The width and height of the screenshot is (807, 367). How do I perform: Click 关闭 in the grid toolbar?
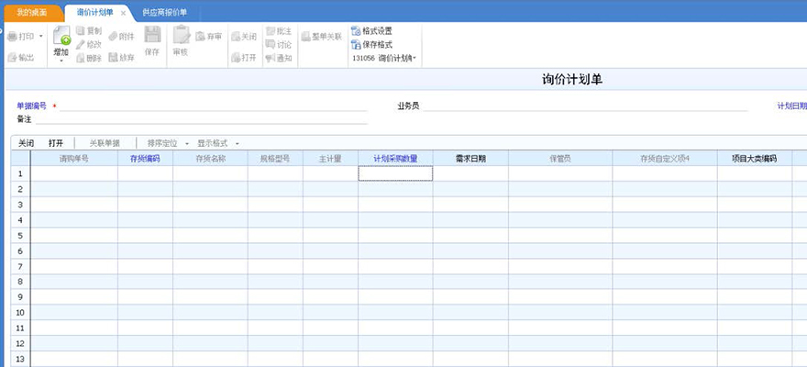pos(26,143)
